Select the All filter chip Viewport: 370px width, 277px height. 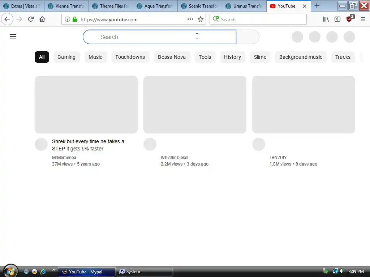(42, 57)
